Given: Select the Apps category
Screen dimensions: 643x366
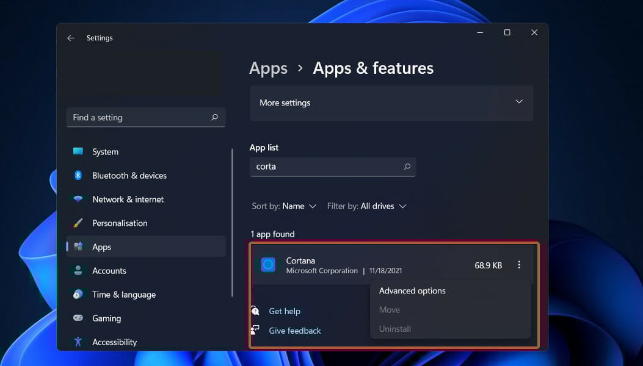Looking at the screenshot, I should [146, 246].
